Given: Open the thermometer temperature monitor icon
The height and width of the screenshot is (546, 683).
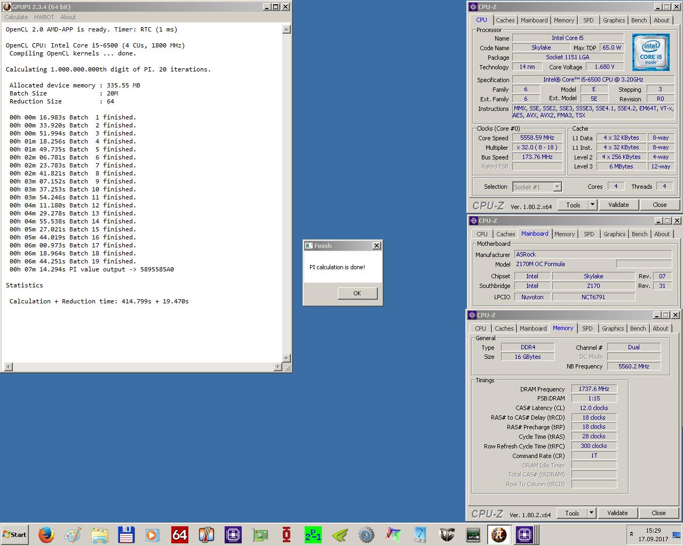Looking at the screenshot, I should pyautogui.click(x=206, y=534).
